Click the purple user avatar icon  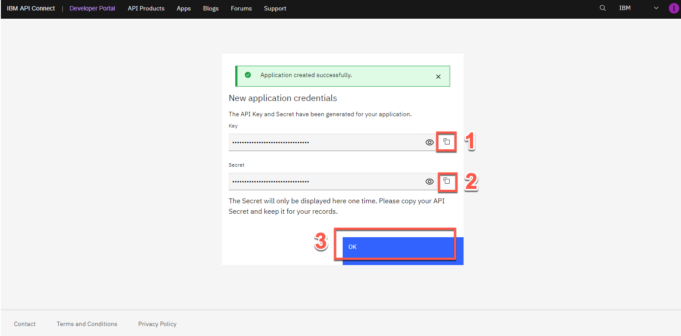pyautogui.click(x=674, y=8)
